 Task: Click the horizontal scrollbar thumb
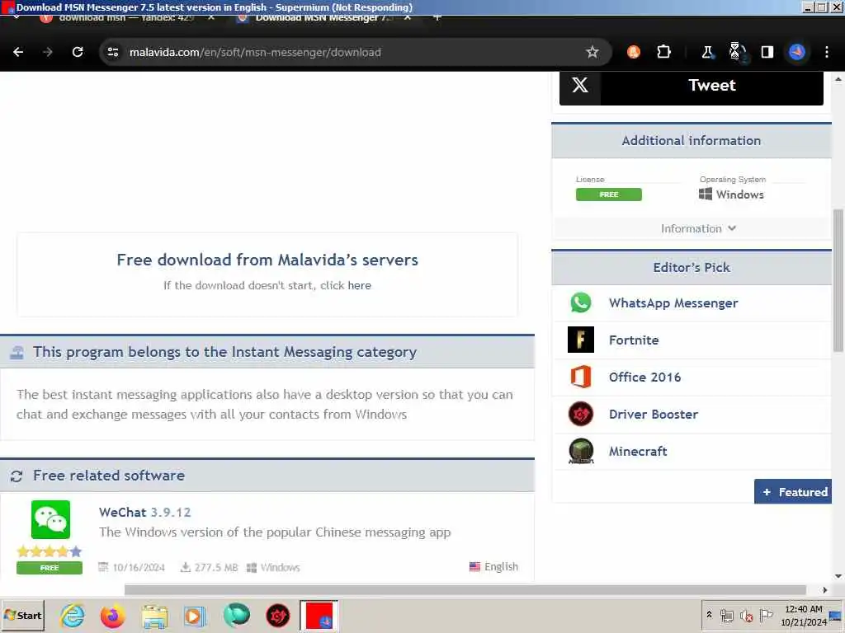coord(465,590)
